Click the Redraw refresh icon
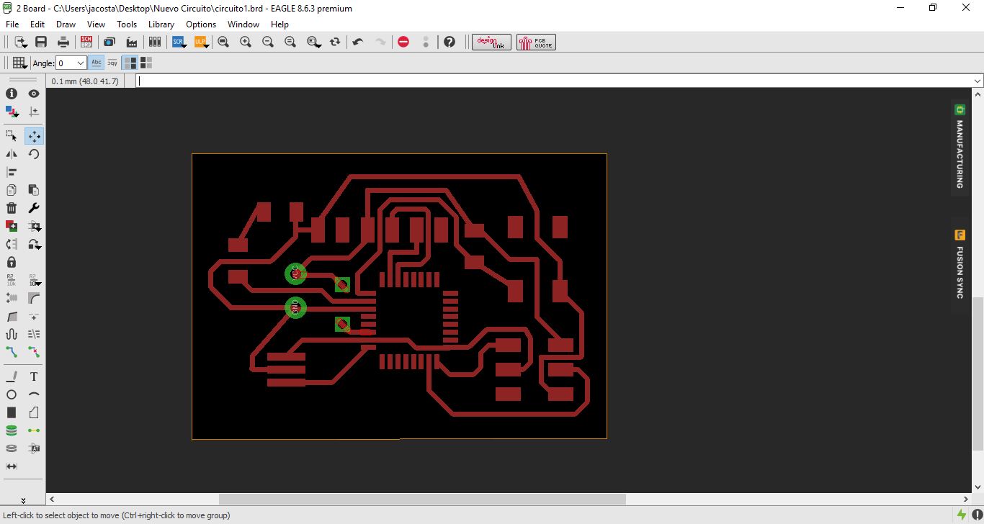 (x=335, y=42)
